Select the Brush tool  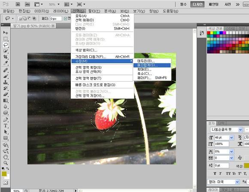(x=6, y=76)
